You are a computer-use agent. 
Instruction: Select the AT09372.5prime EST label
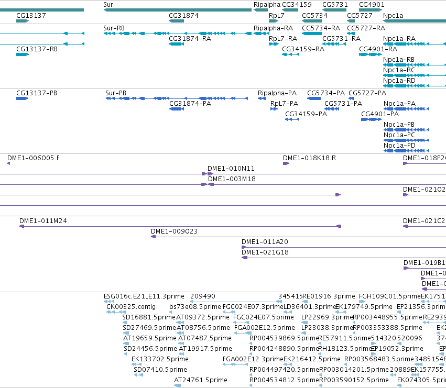[203, 317]
